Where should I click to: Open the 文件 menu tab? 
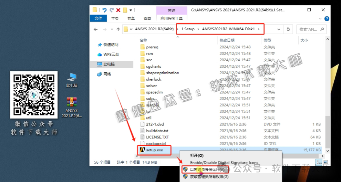(98, 19)
